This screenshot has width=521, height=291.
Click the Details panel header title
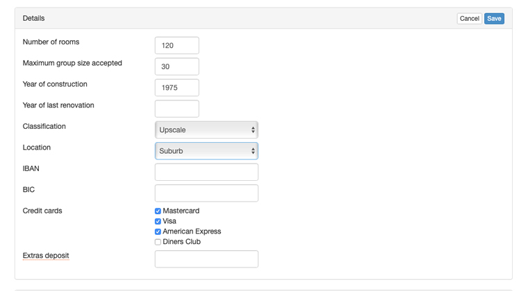point(33,18)
